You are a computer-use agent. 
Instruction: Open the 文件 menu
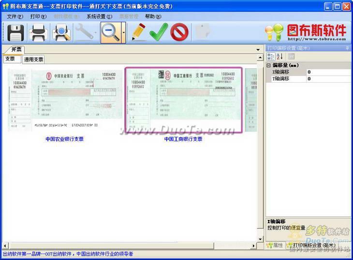15,16
